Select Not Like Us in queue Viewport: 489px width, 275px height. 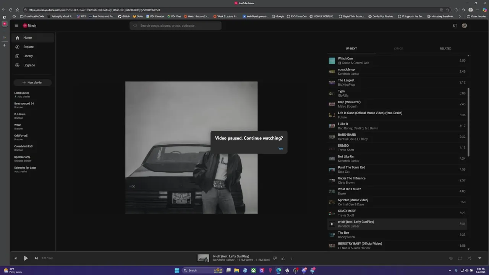click(397, 159)
